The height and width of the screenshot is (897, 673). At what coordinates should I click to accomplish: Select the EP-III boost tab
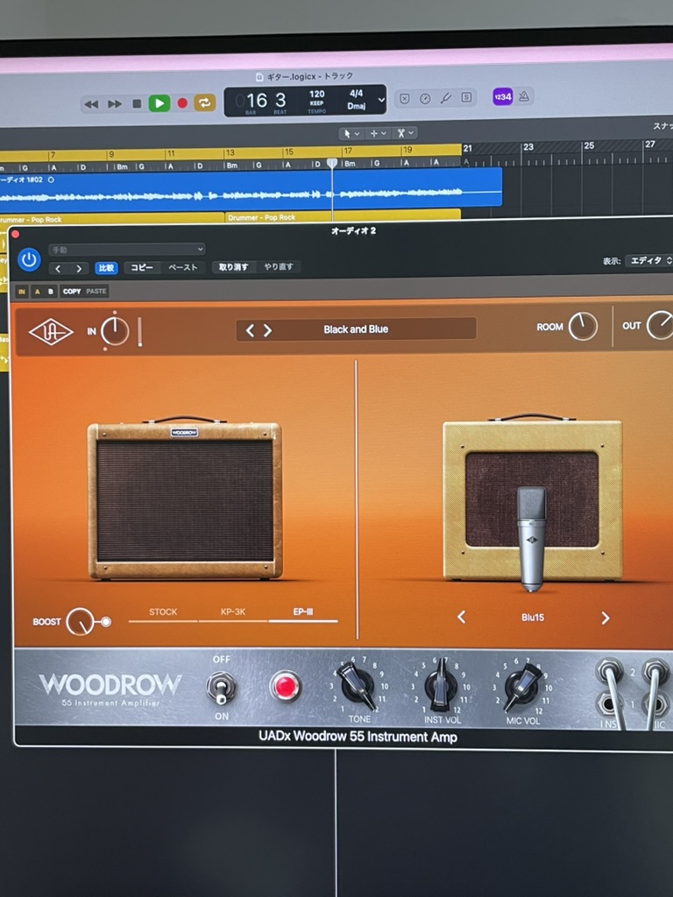click(302, 612)
